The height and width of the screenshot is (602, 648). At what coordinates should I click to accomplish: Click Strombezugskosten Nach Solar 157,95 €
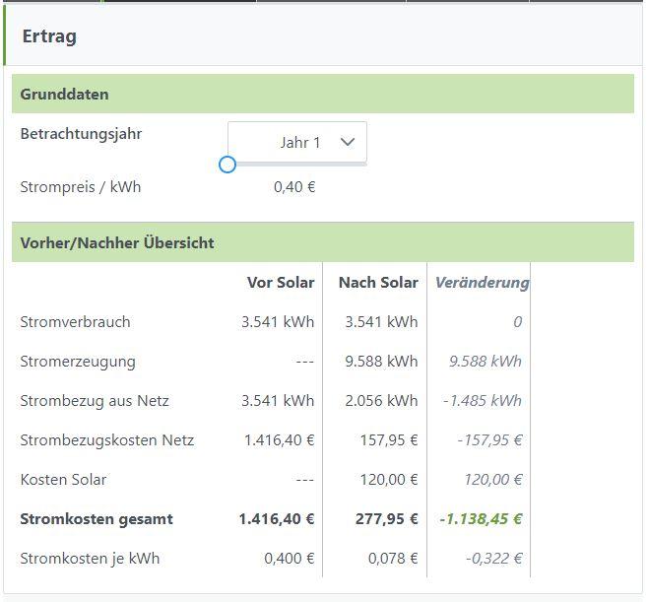[389, 440]
